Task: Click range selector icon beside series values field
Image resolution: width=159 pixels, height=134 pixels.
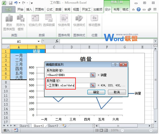Action: point(93,85)
